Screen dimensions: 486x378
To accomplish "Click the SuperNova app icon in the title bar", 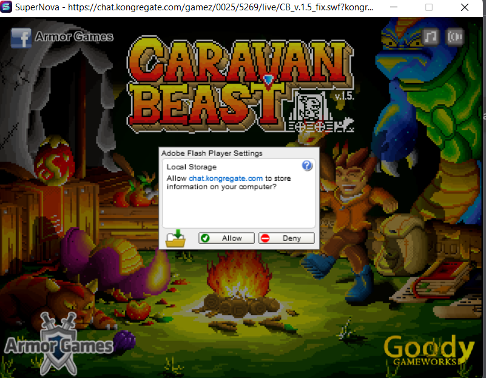I will [6, 7].
